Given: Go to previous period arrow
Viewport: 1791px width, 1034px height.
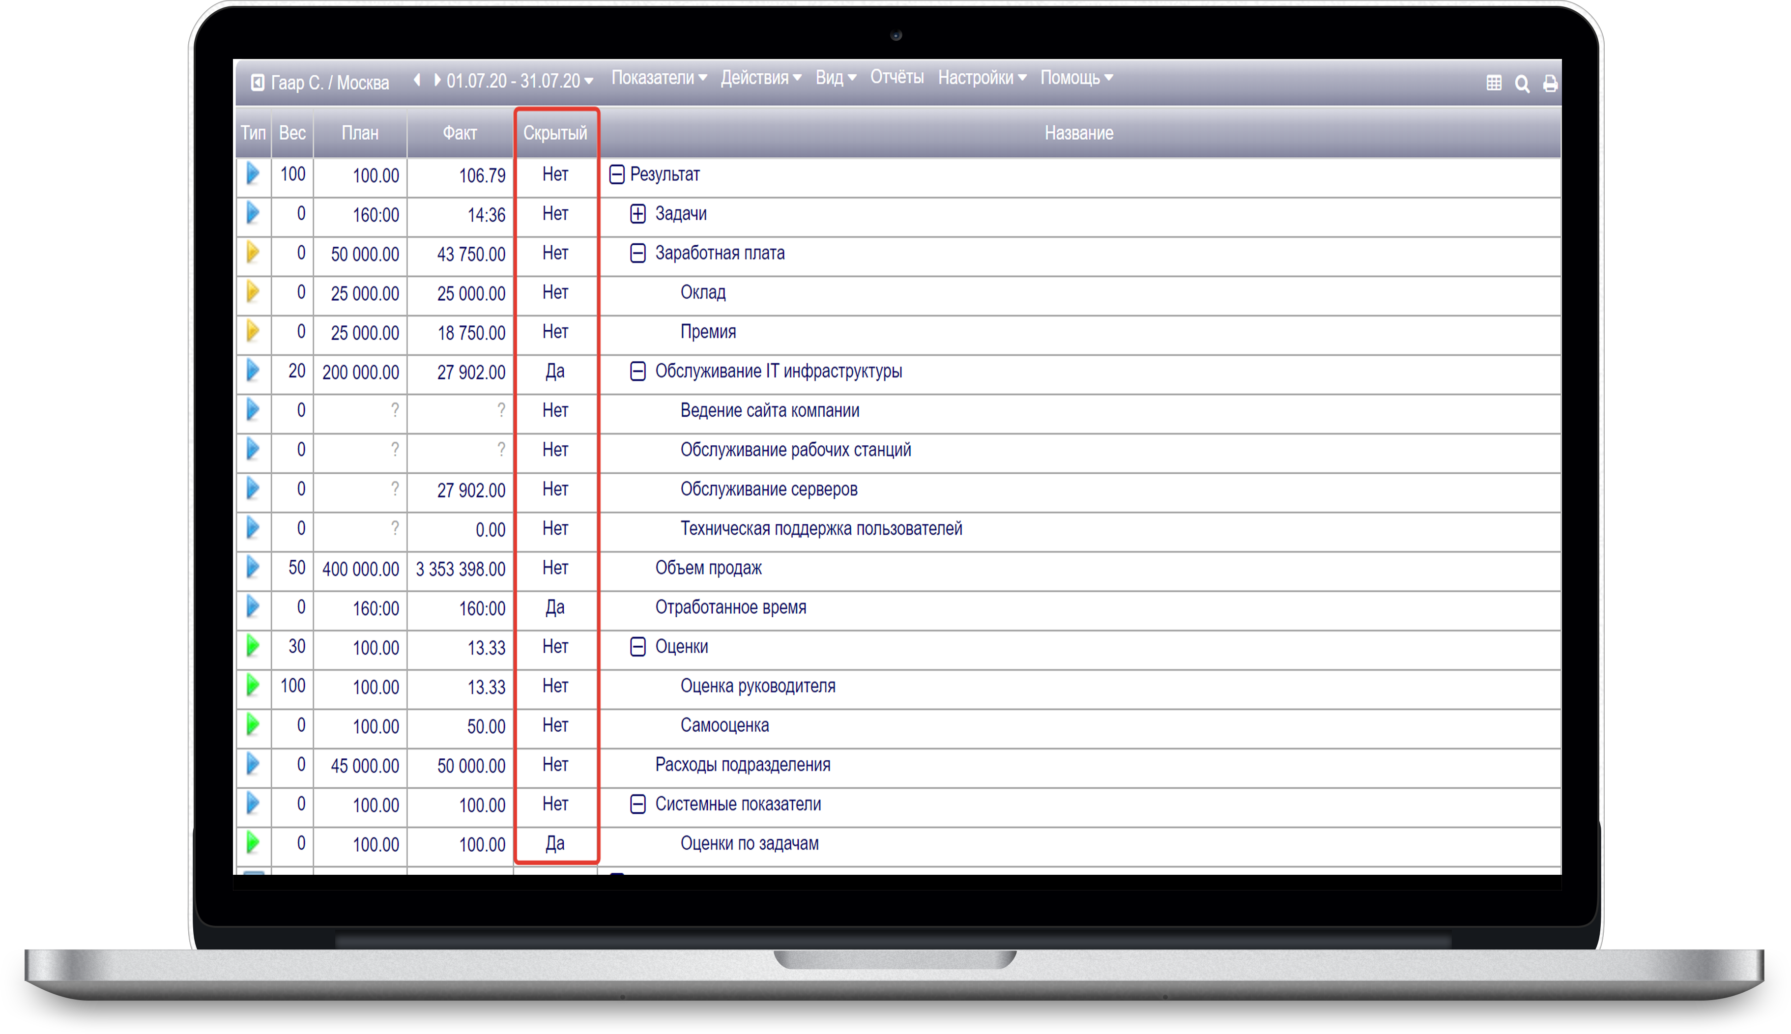Looking at the screenshot, I should [x=418, y=80].
